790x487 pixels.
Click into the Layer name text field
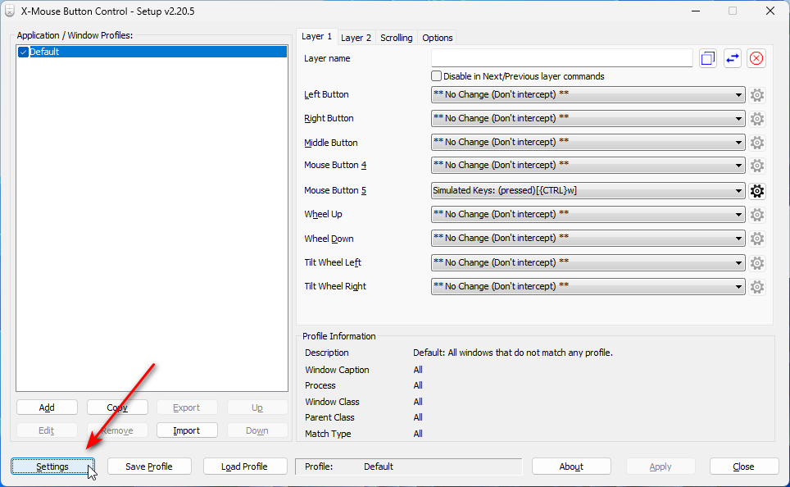tap(561, 58)
